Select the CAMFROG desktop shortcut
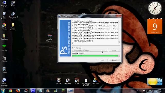 tap(95, 81)
